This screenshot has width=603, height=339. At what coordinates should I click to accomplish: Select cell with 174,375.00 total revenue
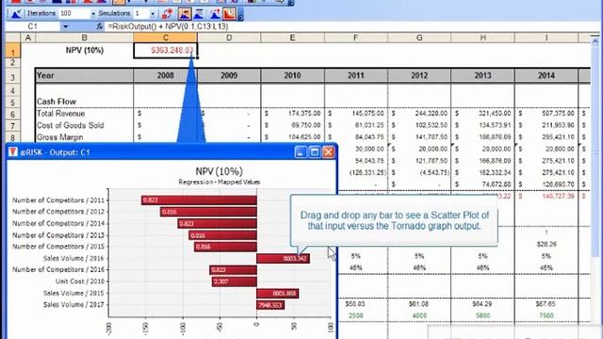292,113
